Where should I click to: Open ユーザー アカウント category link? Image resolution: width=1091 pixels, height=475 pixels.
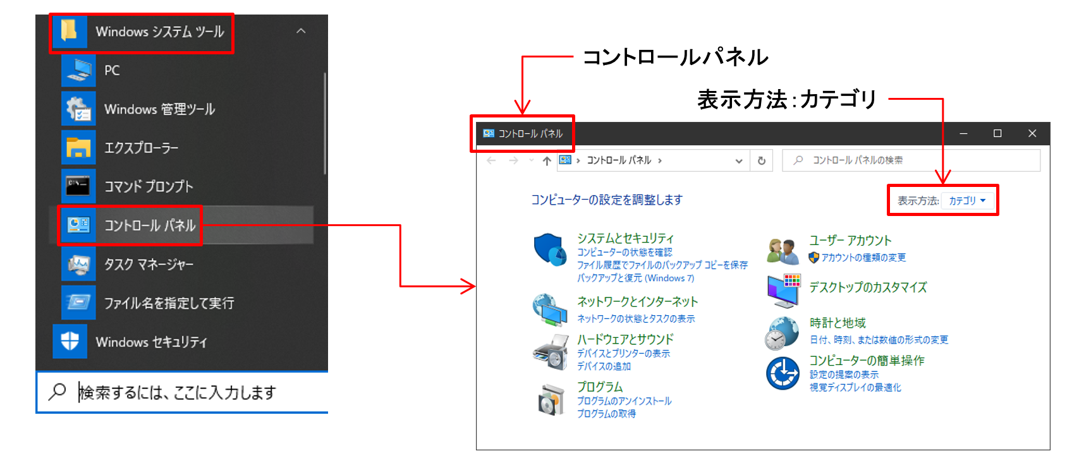[x=851, y=240]
